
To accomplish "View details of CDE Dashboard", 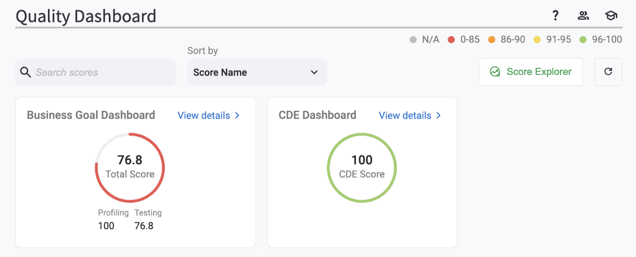I will click(x=405, y=115).
